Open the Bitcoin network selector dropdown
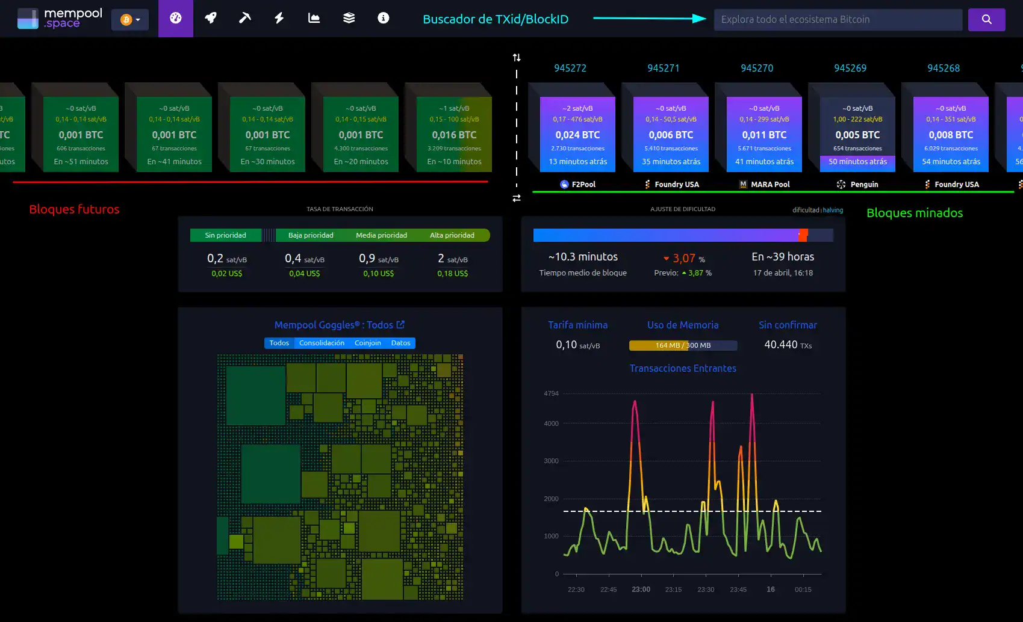The image size is (1023, 622). pos(130,20)
